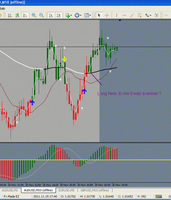Select the AUDUSD,M10 (offline) tab
The width and height of the screenshot is (171, 200).
[x=38, y=190]
